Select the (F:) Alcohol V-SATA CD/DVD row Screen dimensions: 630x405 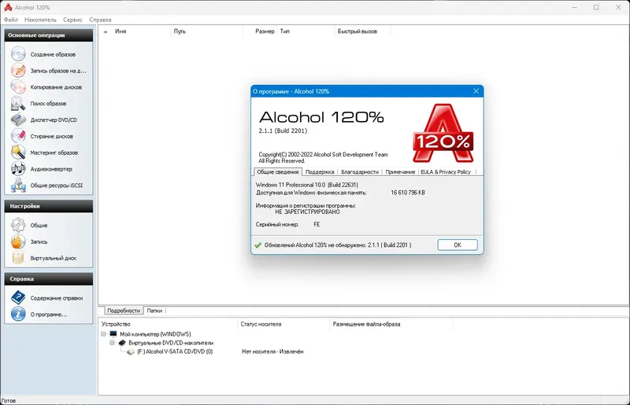click(175, 352)
